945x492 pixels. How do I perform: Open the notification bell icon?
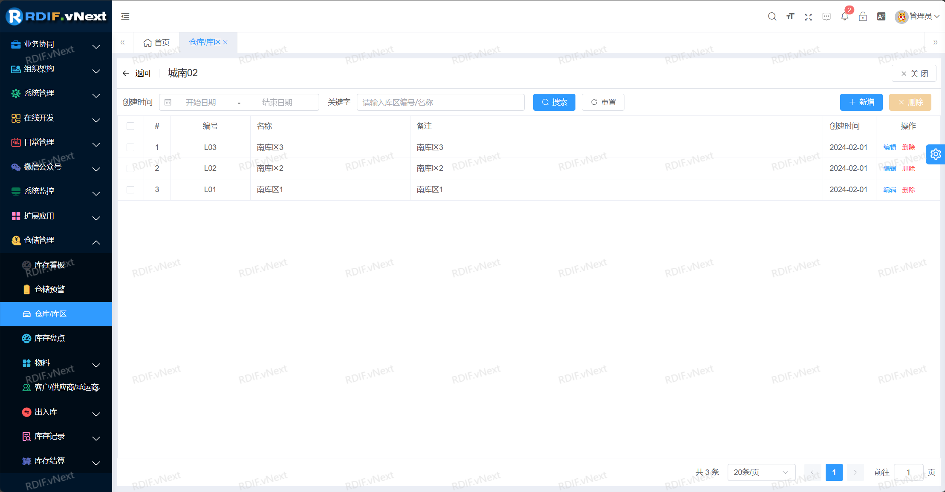pyautogui.click(x=844, y=17)
